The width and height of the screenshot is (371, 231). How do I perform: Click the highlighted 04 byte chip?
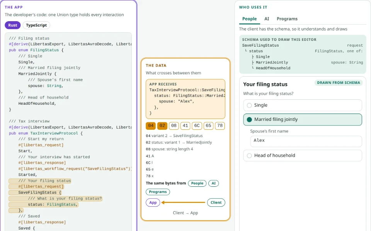pyautogui.click(x=151, y=126)
